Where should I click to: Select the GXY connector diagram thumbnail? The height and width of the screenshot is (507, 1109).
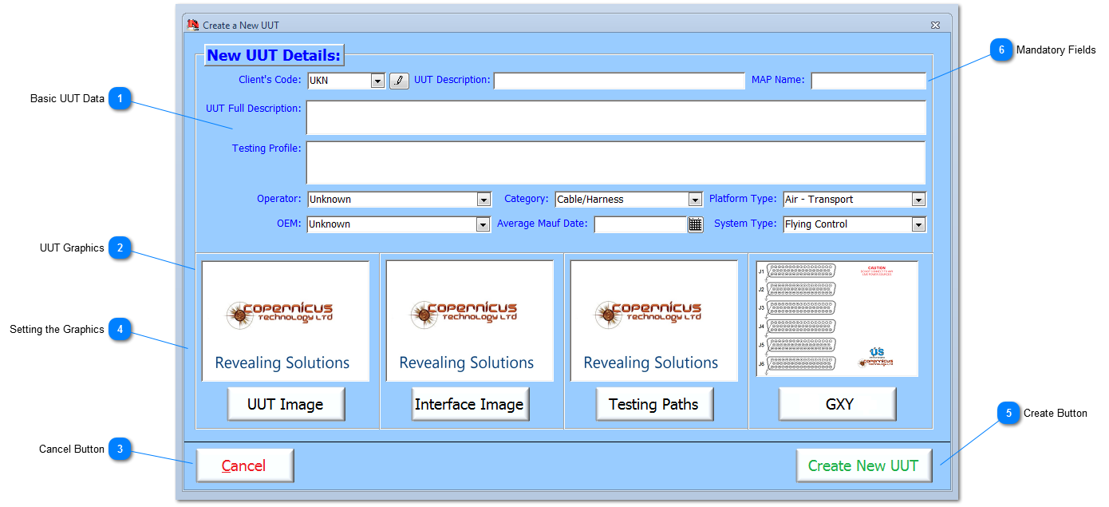(x=837, y=319)
